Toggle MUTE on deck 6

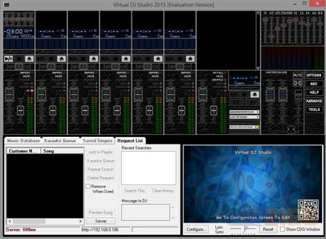(189, 76)
